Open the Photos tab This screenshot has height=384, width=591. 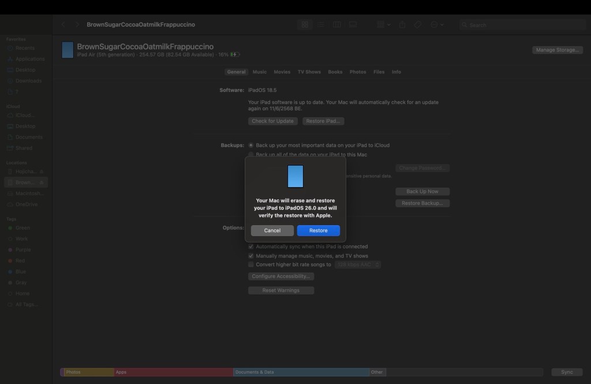[x=358, y=72]
